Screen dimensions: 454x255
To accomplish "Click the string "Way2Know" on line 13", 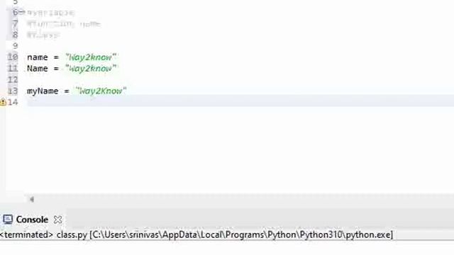I will click(101, 91).
